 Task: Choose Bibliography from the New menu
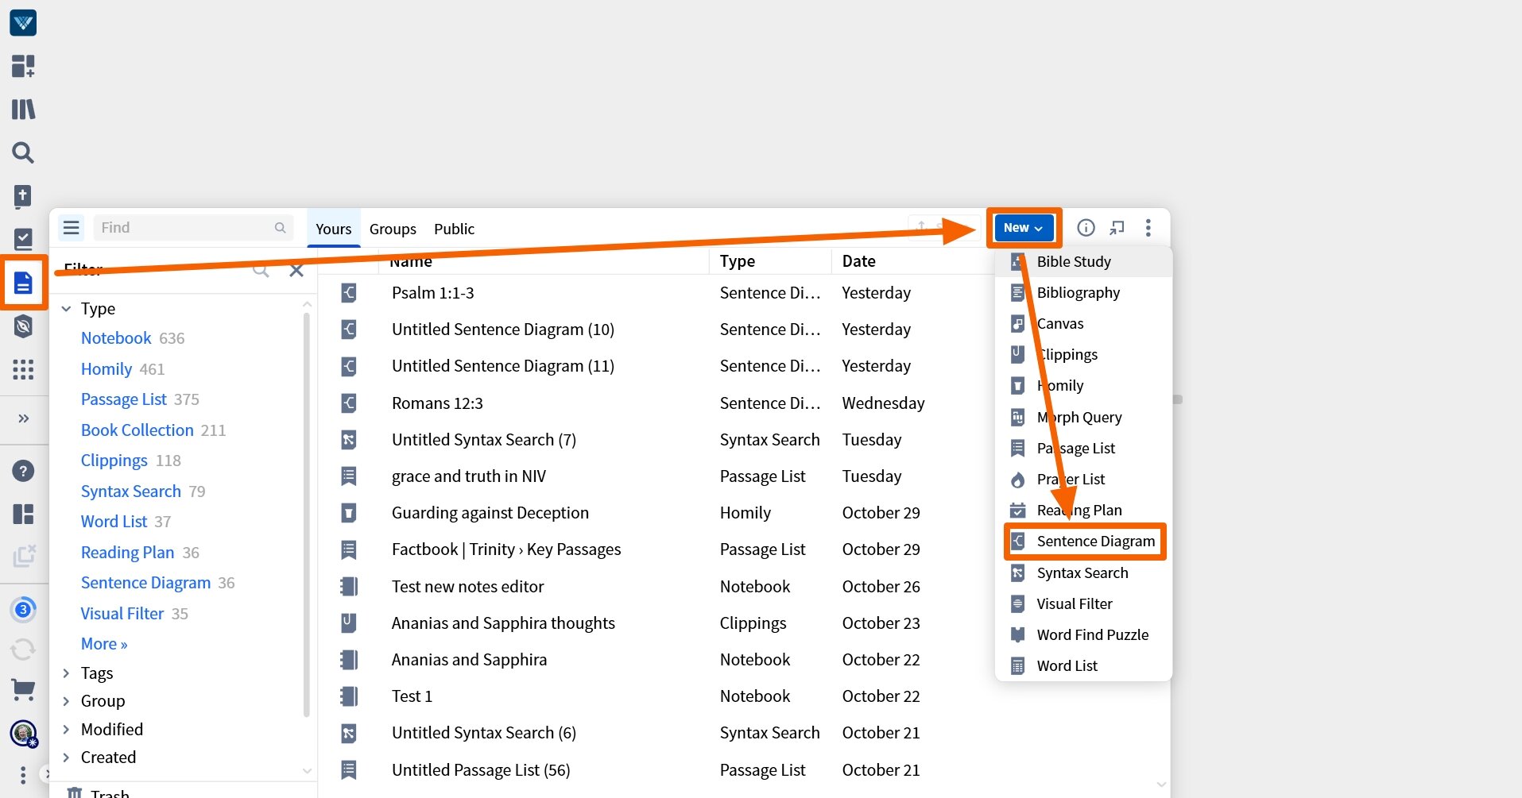[x=1083, y=293]
